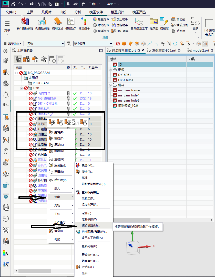The width and height of the screenshot is (215, 277).
Task: Choose 切换图层/布局(W)... from submenu
Action: (94, 232)
